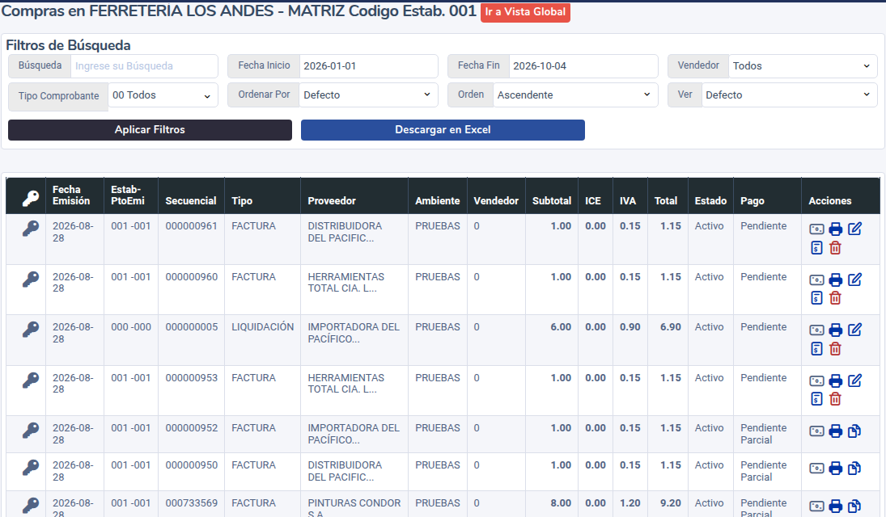Delete invoice 000000961

click(835, 247)
